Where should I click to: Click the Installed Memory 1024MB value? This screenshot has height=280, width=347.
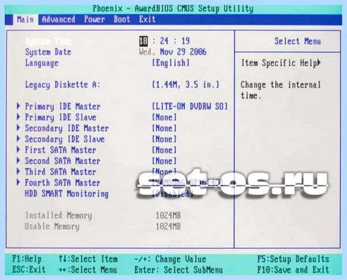tap(168, 216)
